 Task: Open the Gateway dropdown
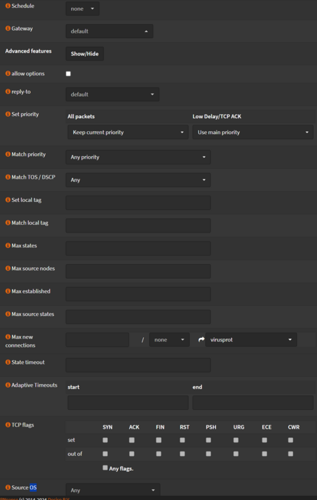109,31
